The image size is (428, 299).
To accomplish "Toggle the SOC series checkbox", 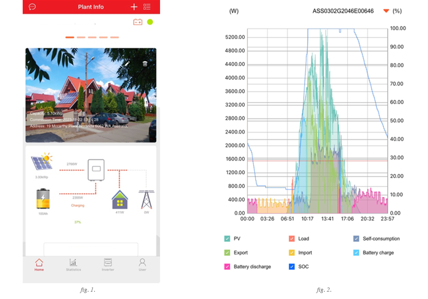I will coord(291,267).
